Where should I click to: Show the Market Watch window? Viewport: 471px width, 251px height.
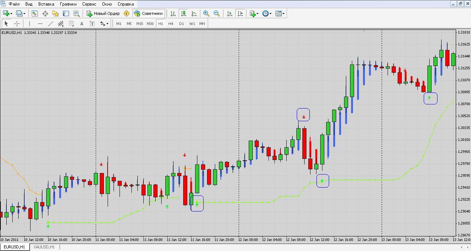coord(35,13)
